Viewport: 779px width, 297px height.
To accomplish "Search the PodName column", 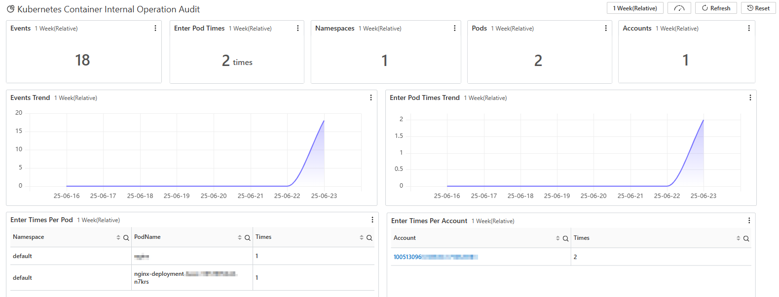I will coord(248,237).
